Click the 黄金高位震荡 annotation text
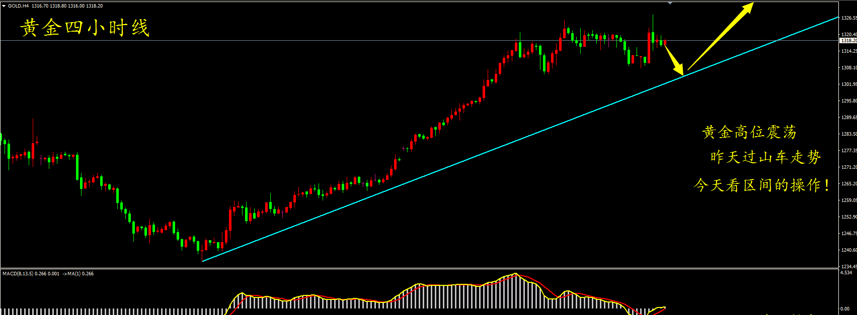This screenshot has width=857, height=315. click(x=749, y=133)
